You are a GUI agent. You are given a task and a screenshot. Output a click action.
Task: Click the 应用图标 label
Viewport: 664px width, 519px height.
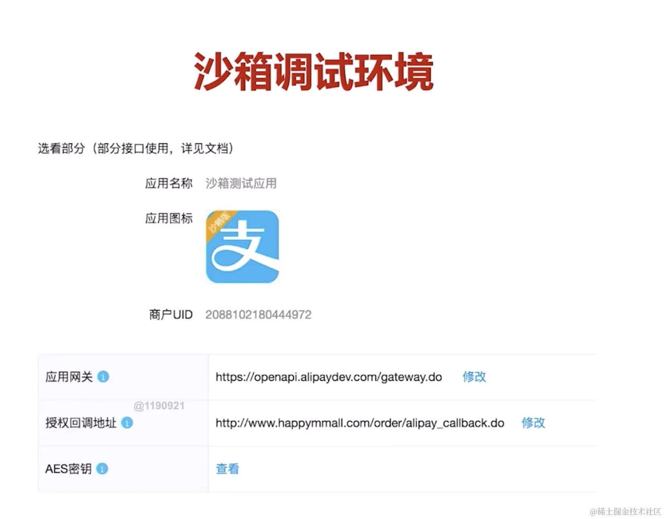click(169, 218)
